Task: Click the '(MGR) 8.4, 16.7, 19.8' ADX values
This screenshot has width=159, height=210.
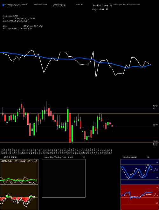Action: click(x=33, y=26)
